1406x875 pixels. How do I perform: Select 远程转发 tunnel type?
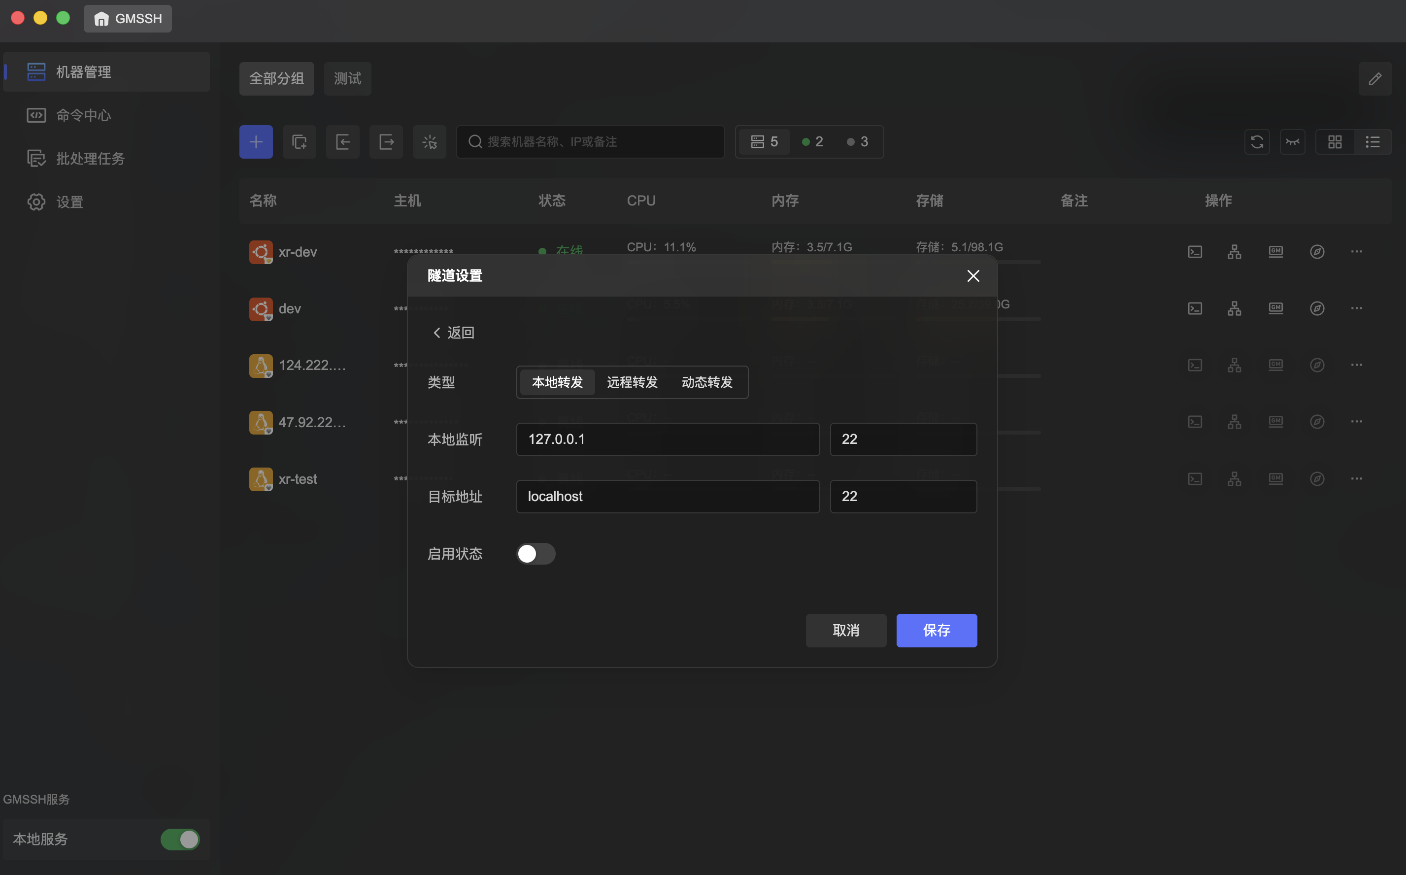coord(632,382)
